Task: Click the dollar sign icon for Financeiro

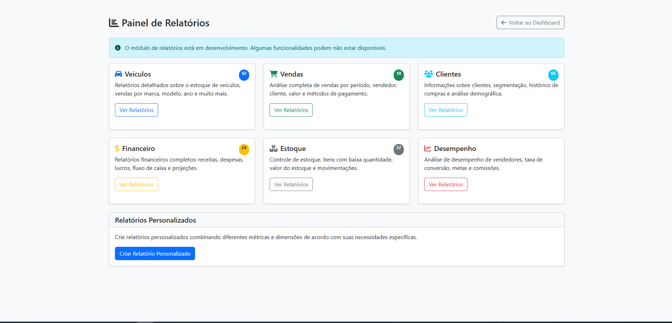Action: [117, 149]
